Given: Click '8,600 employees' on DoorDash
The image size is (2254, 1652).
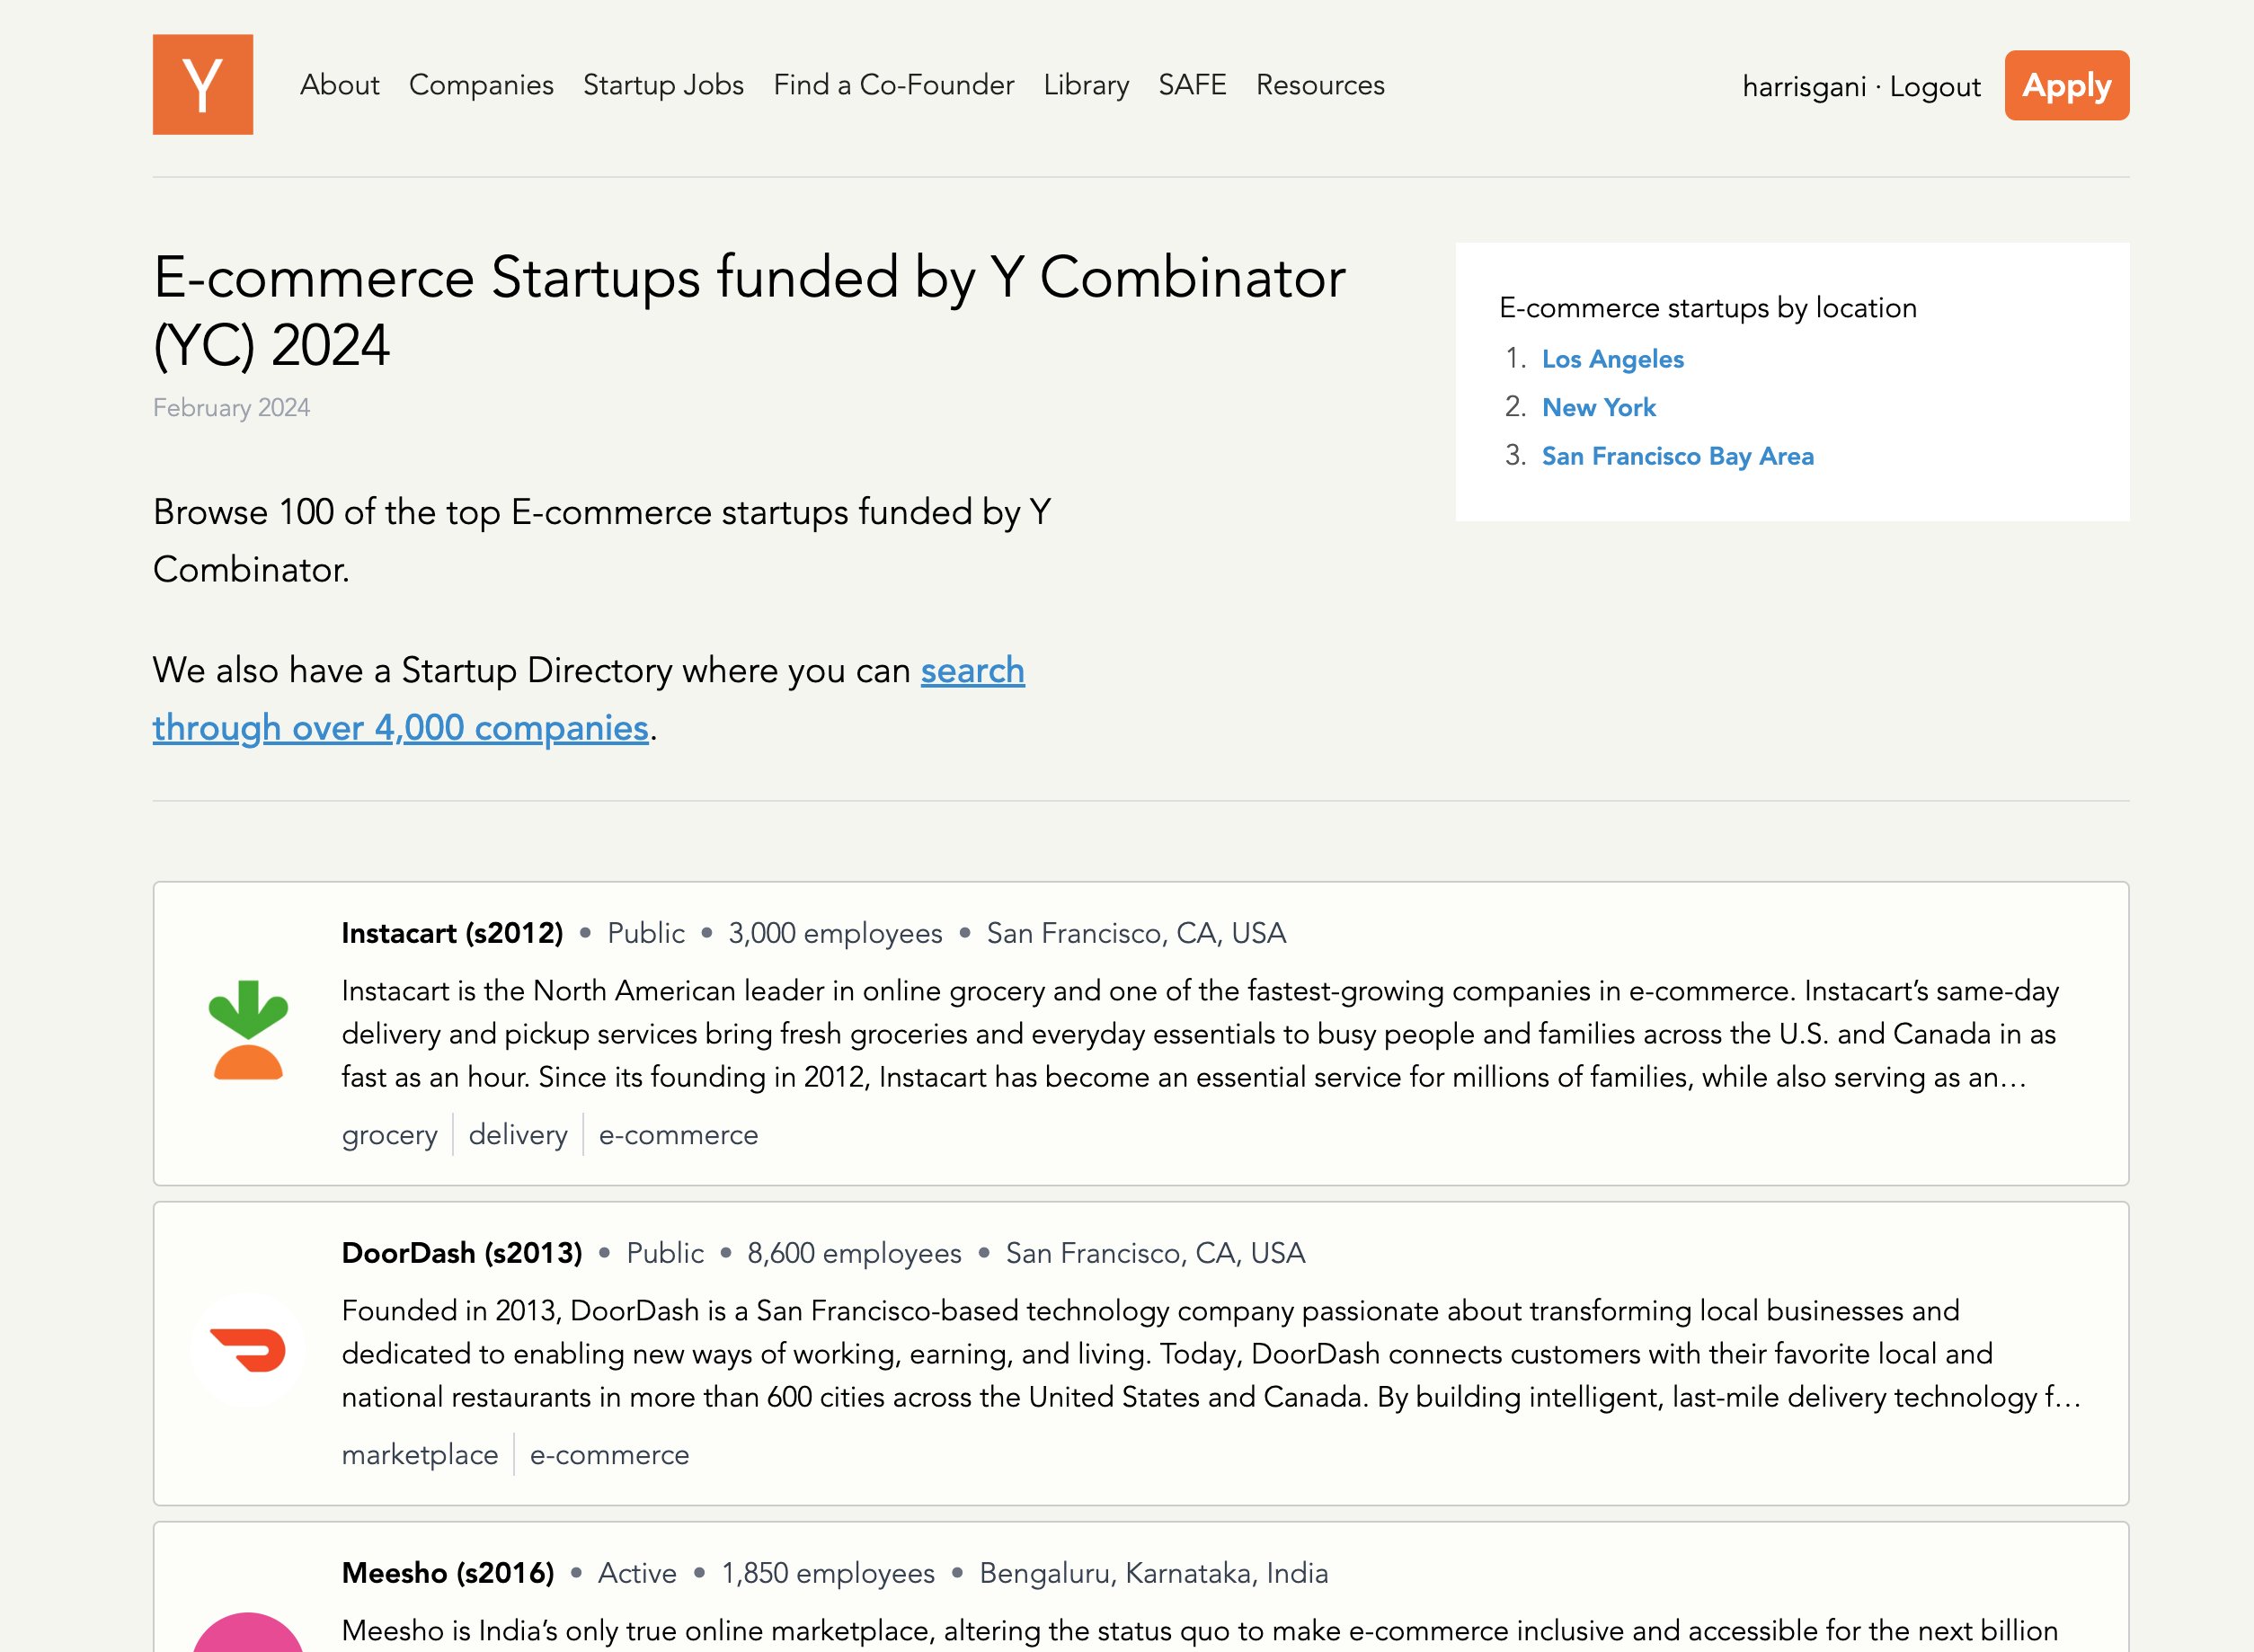Looking at the screenshot, I should [x=854, y=1253].
